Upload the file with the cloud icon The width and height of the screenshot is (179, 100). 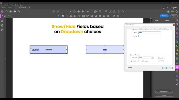pyautogui.click(x=11, y=11)
